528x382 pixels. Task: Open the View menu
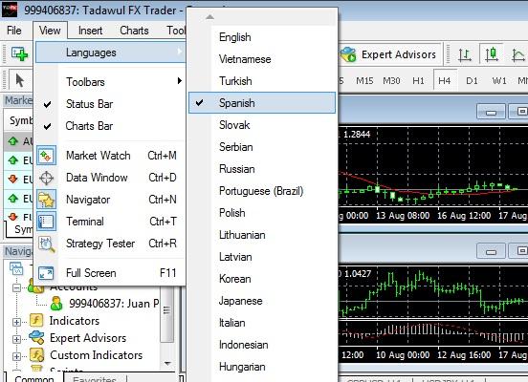(50, 31)
